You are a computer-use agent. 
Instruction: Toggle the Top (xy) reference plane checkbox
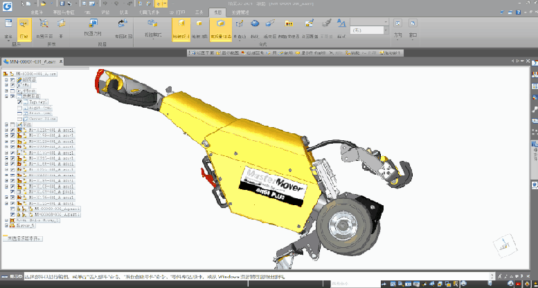21,103
